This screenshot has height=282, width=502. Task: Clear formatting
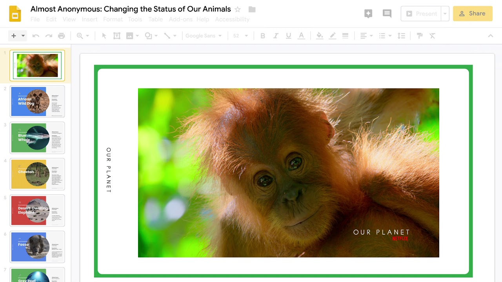433,36
